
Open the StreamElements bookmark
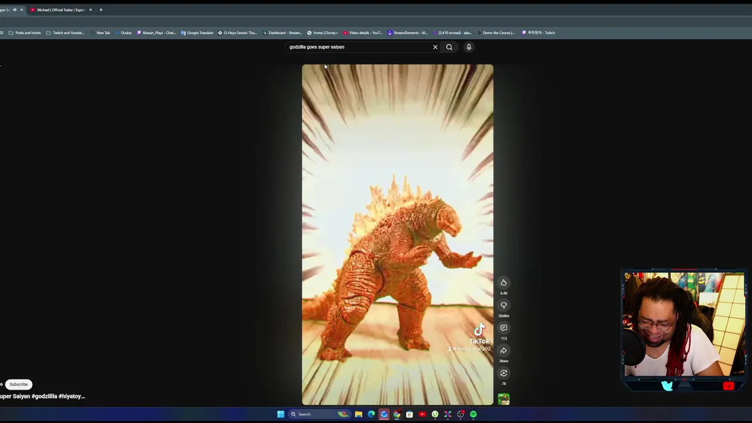[x=408, y=33]
